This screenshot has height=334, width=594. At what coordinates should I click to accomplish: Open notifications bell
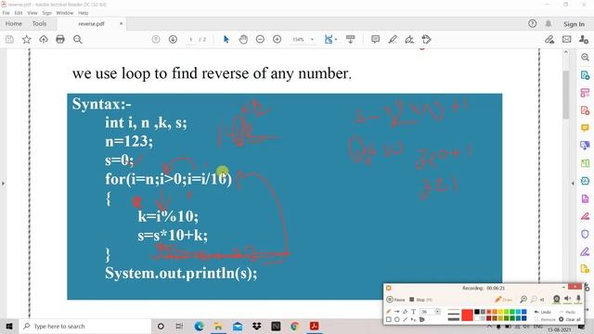(x=549, y=23)
